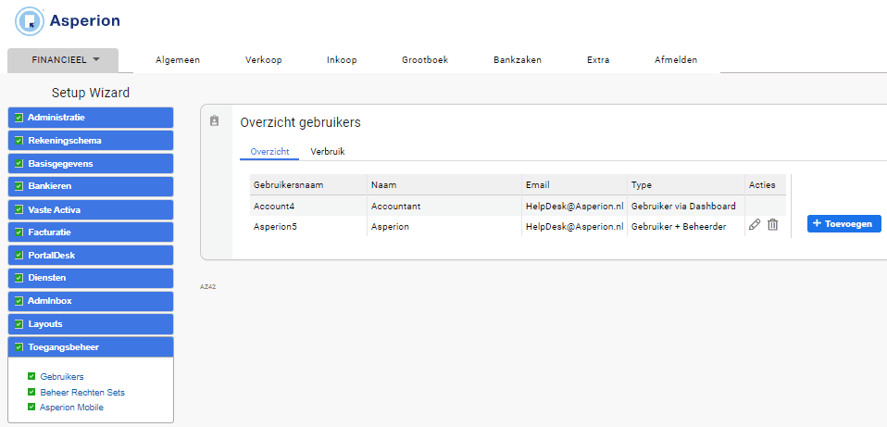Image resolution: width=887 pixels, height=427 pixels.
Task: Expand the Rekeningschema wizard section
Action: [91, 140]
